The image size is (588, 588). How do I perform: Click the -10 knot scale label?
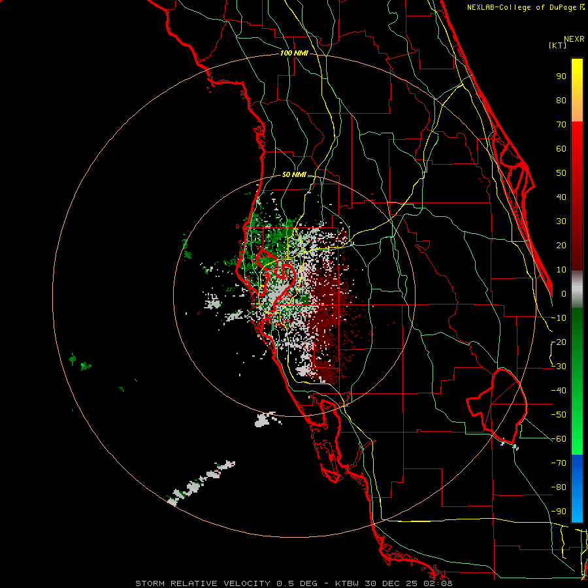pos(559,318)
